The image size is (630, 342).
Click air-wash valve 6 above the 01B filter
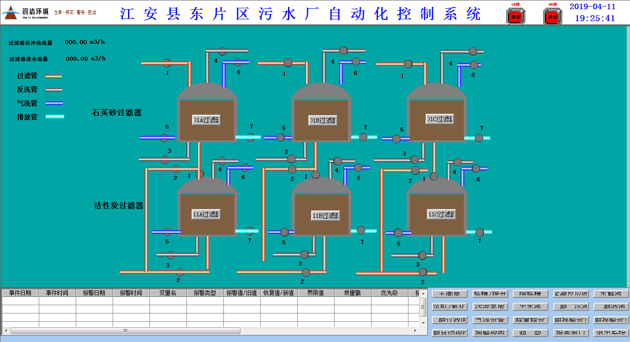(x=355, y=62)
